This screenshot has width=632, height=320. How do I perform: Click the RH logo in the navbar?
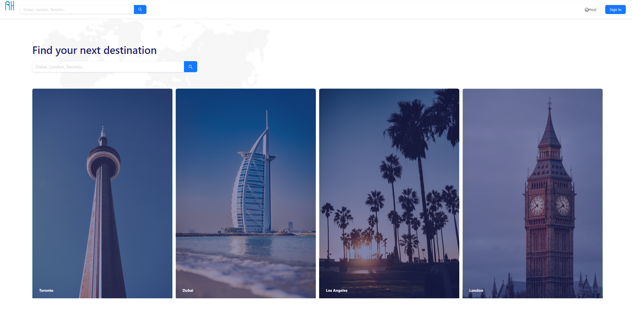(x=10, y=6)
